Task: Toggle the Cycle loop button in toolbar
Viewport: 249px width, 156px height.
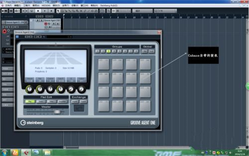Action: click(x=32, y=11)
